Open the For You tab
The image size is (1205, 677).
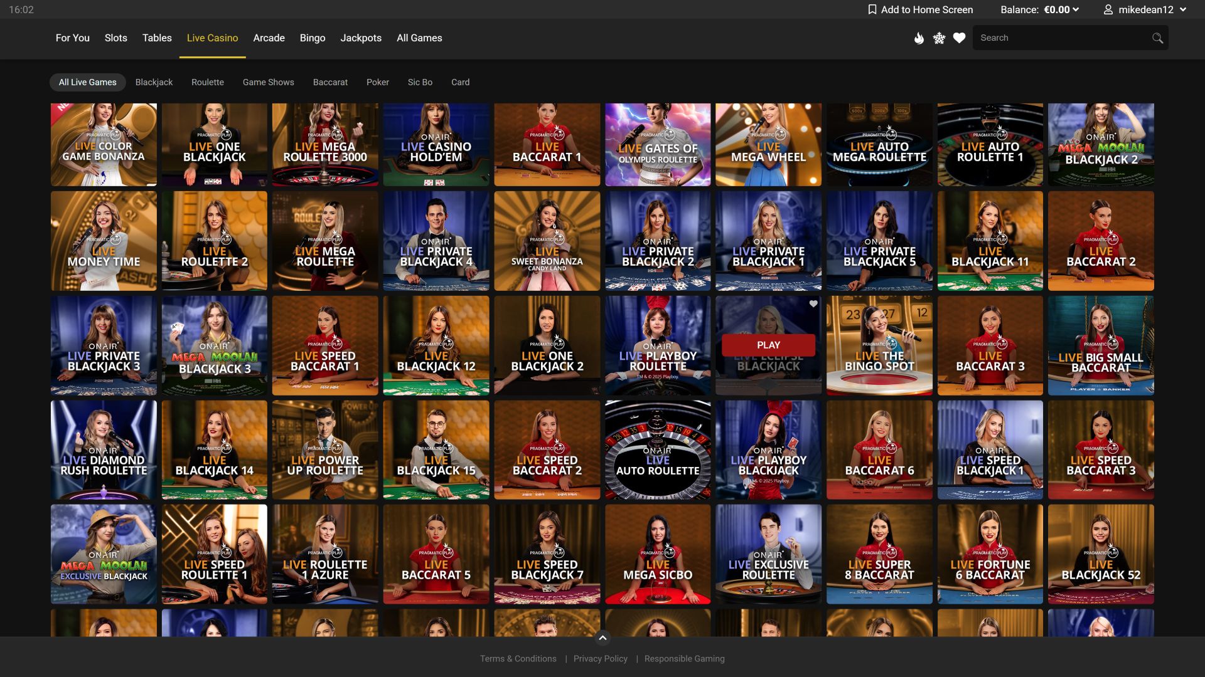click(x=73, y=38)
